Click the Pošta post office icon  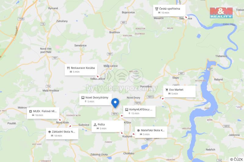click(95, 125)
